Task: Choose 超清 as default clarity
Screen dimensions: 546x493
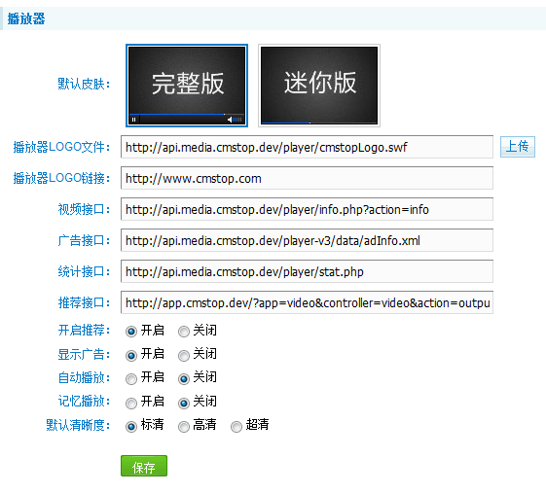Action: (x=237, y=427)
